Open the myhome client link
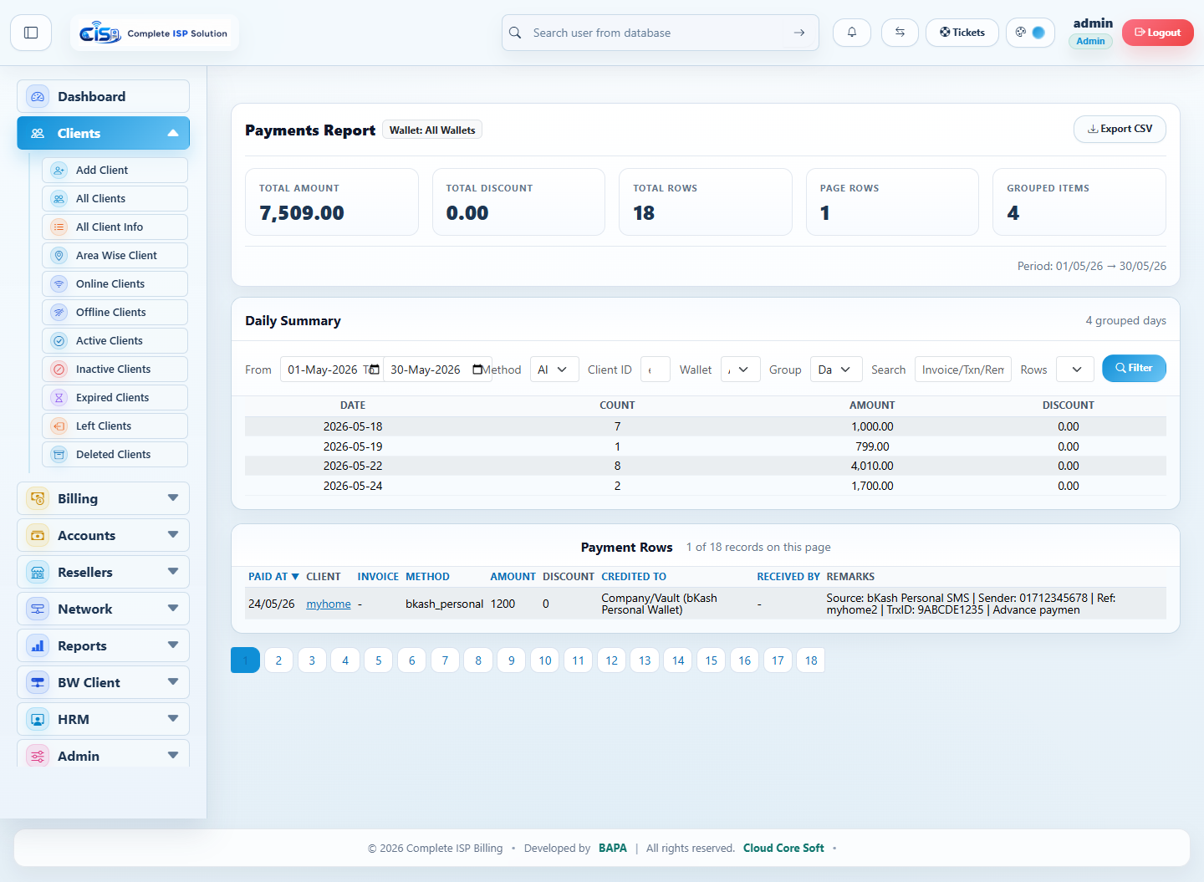Image resolution: width=1204 pixels, height=882 pixels. point(329,604)
